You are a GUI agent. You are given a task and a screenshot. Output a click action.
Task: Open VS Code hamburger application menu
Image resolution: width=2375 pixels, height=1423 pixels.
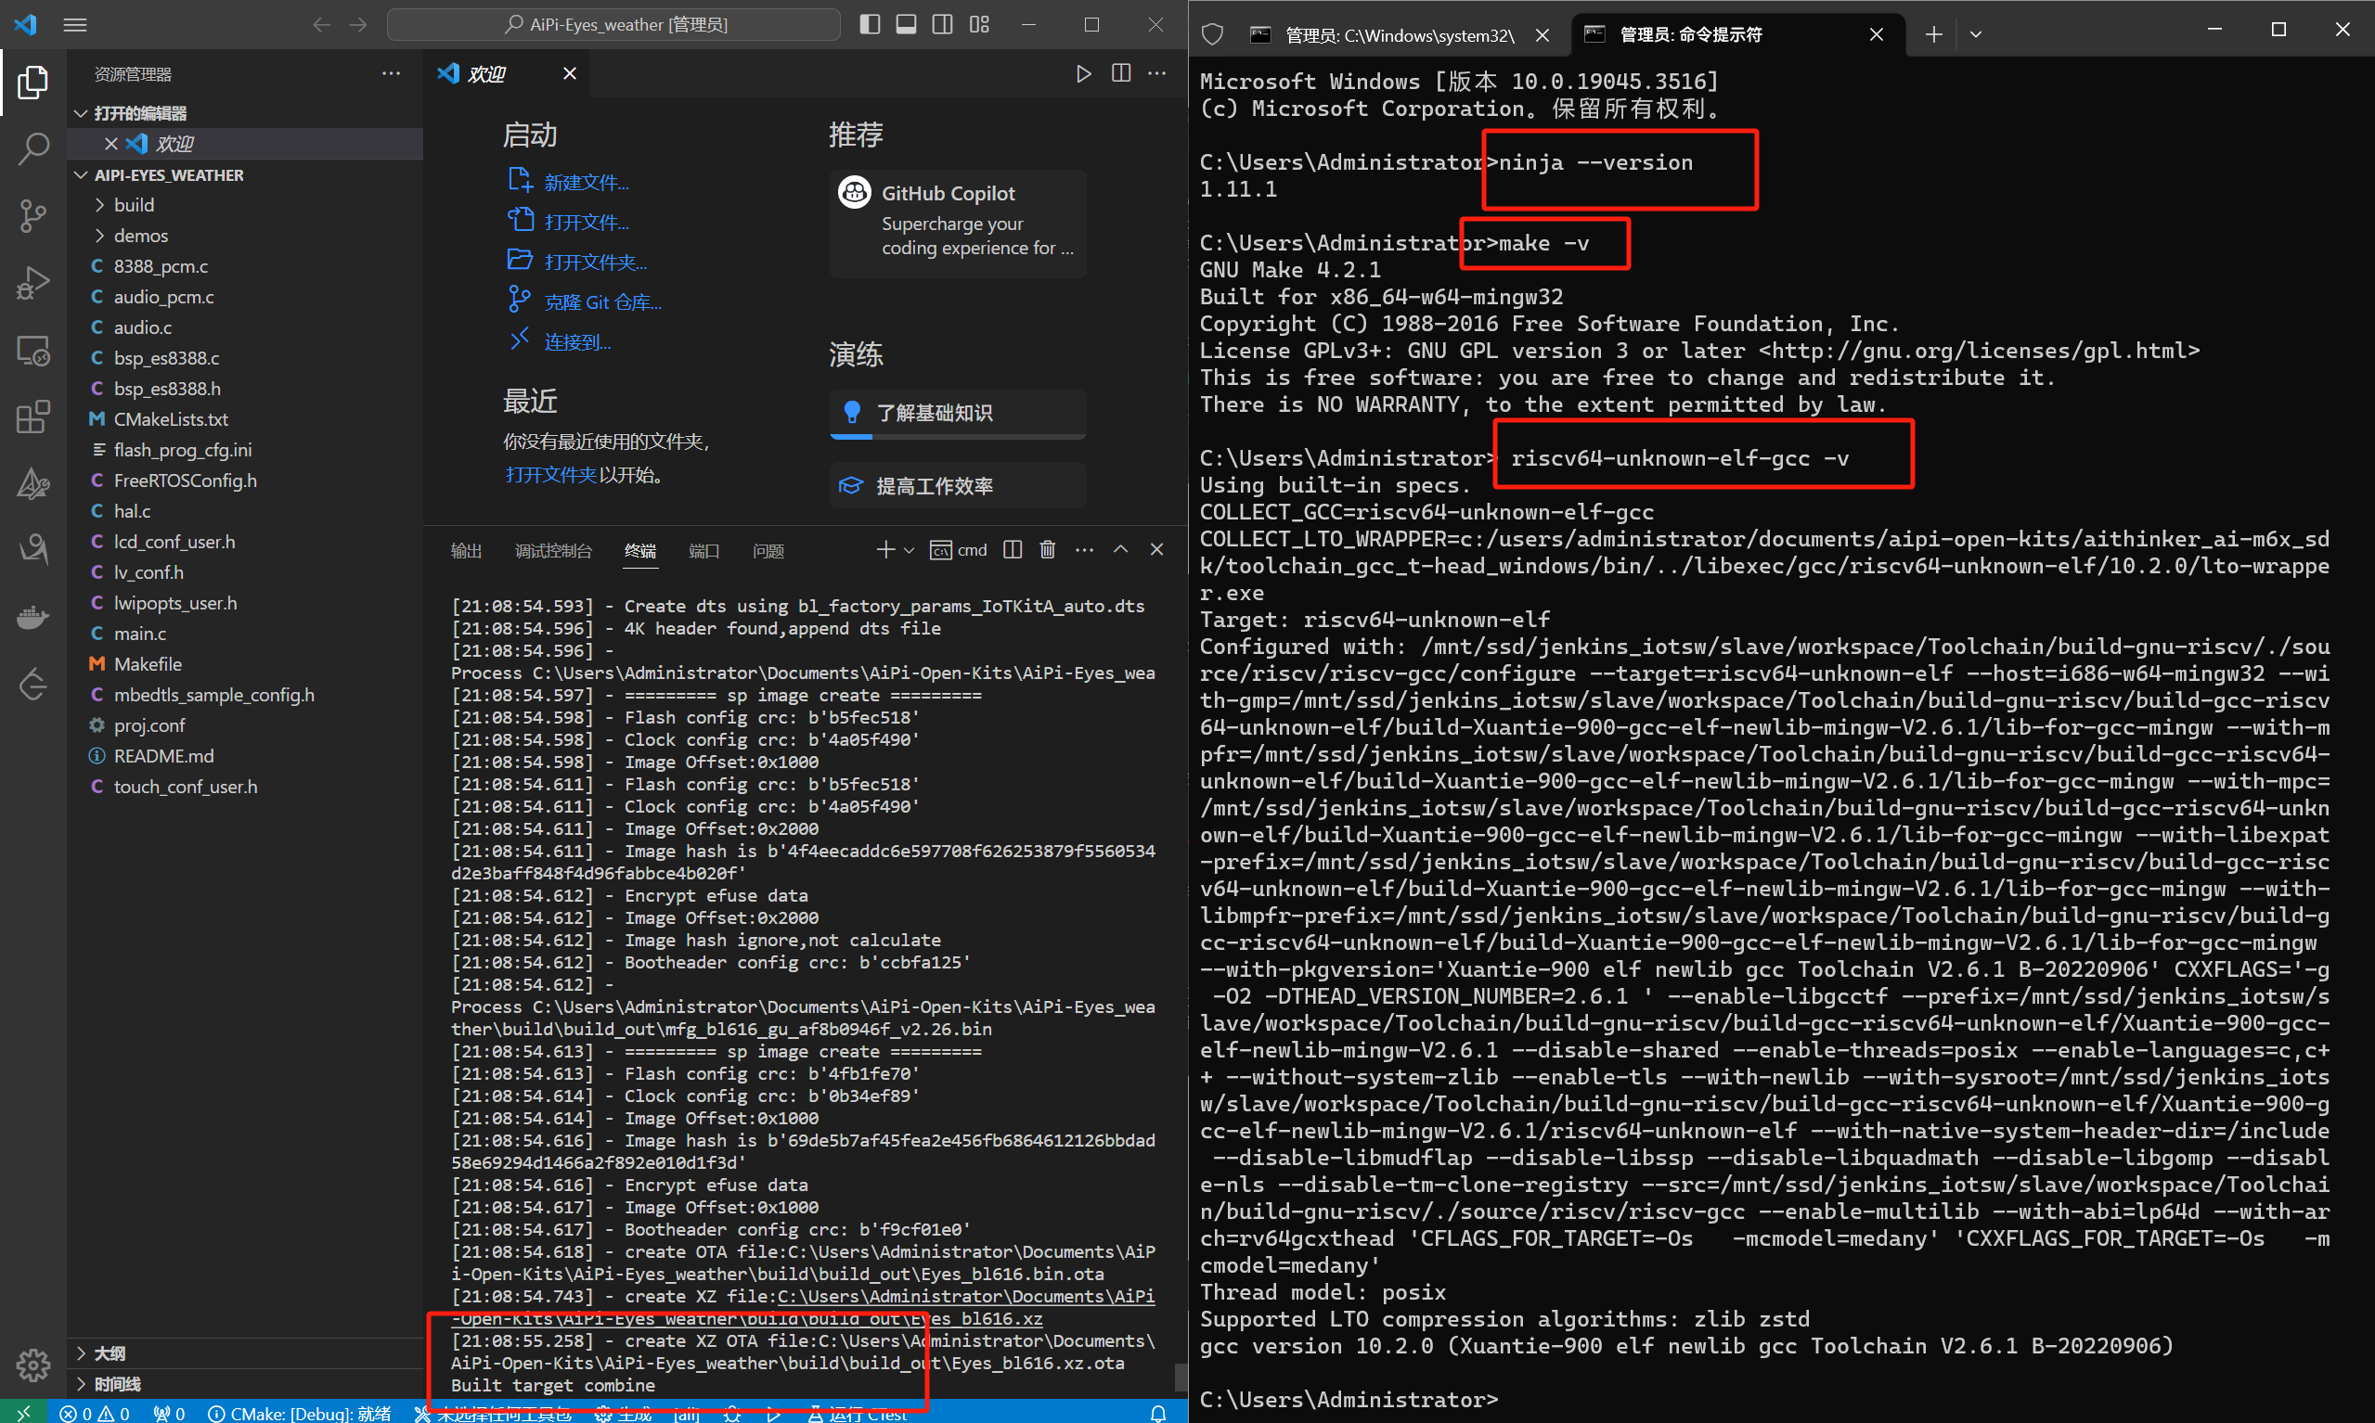pyautogui.click(x=75, y=25)
